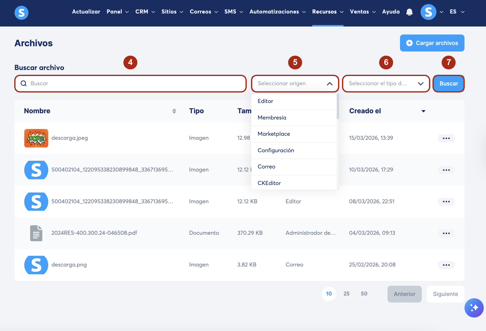Collapse the Seleccionar origen dropdown

pyautogui.click(x=329, y=84)
